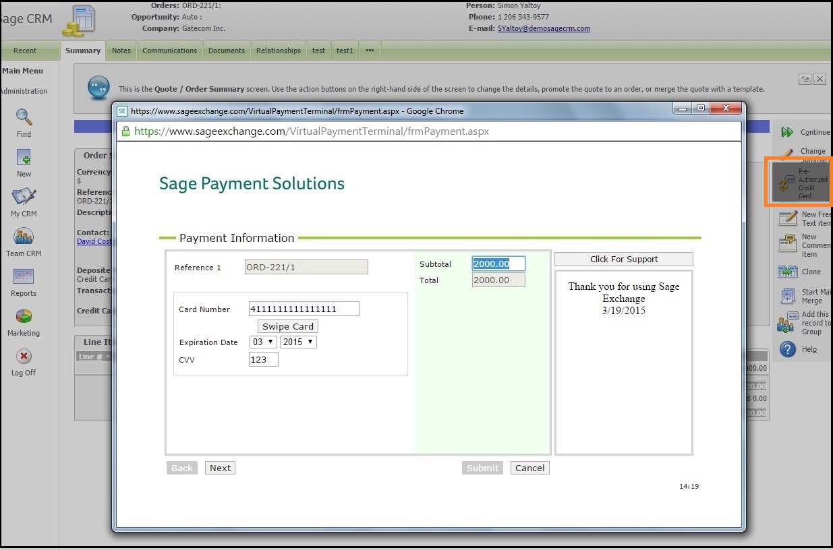
Task: Switch to the Summary tab
Action: [83, 51]
